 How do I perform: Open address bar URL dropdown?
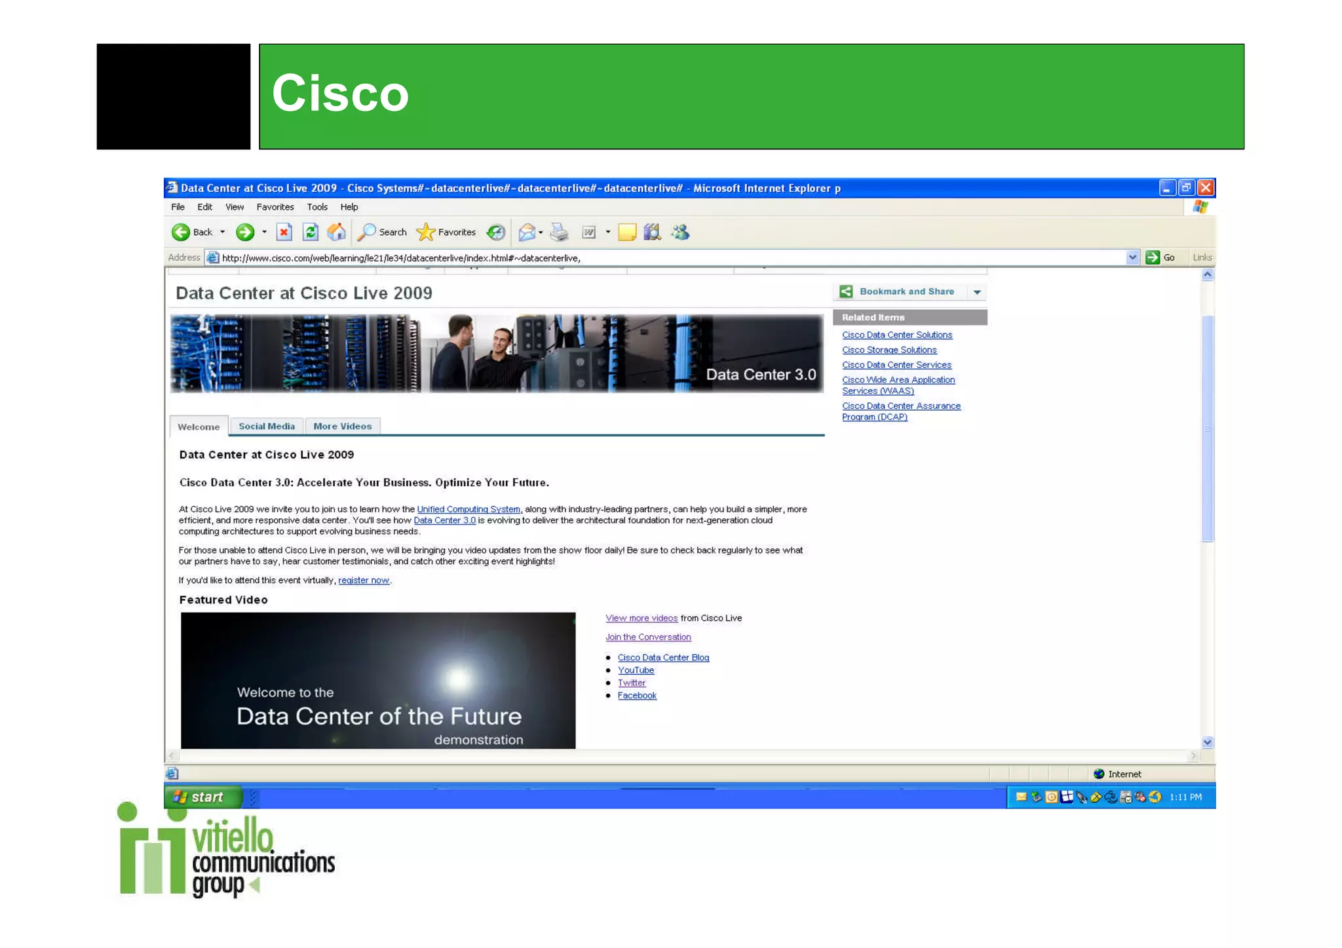pyautogui.click(x=1132, y=257)
